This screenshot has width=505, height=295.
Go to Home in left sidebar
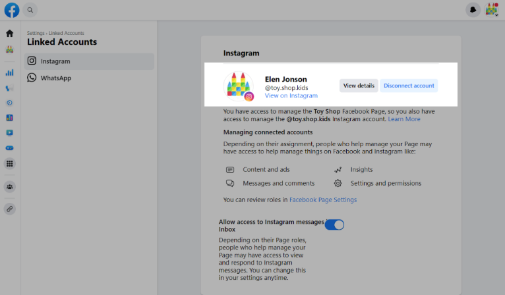(x=10, y=33)
